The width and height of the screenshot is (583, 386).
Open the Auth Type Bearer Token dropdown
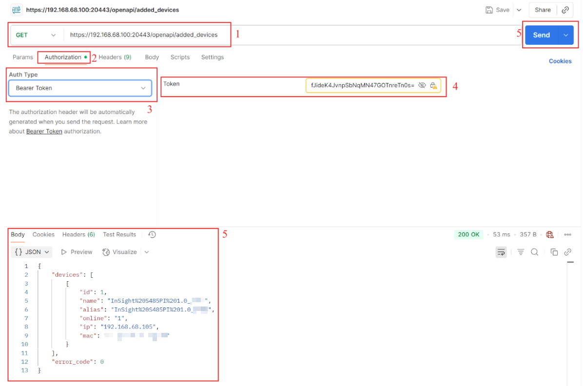click(80, 88)
